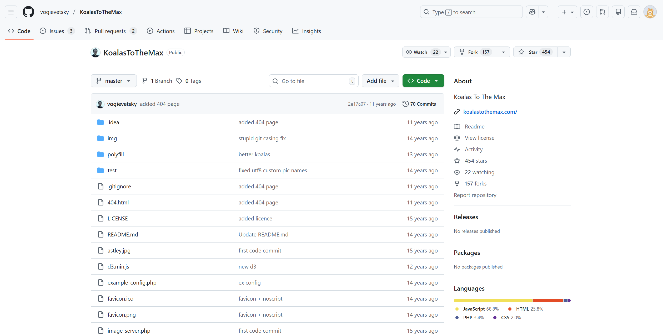Open the img folder icon
The width and height of the screenshot is (663, 335).
(100, 138)
